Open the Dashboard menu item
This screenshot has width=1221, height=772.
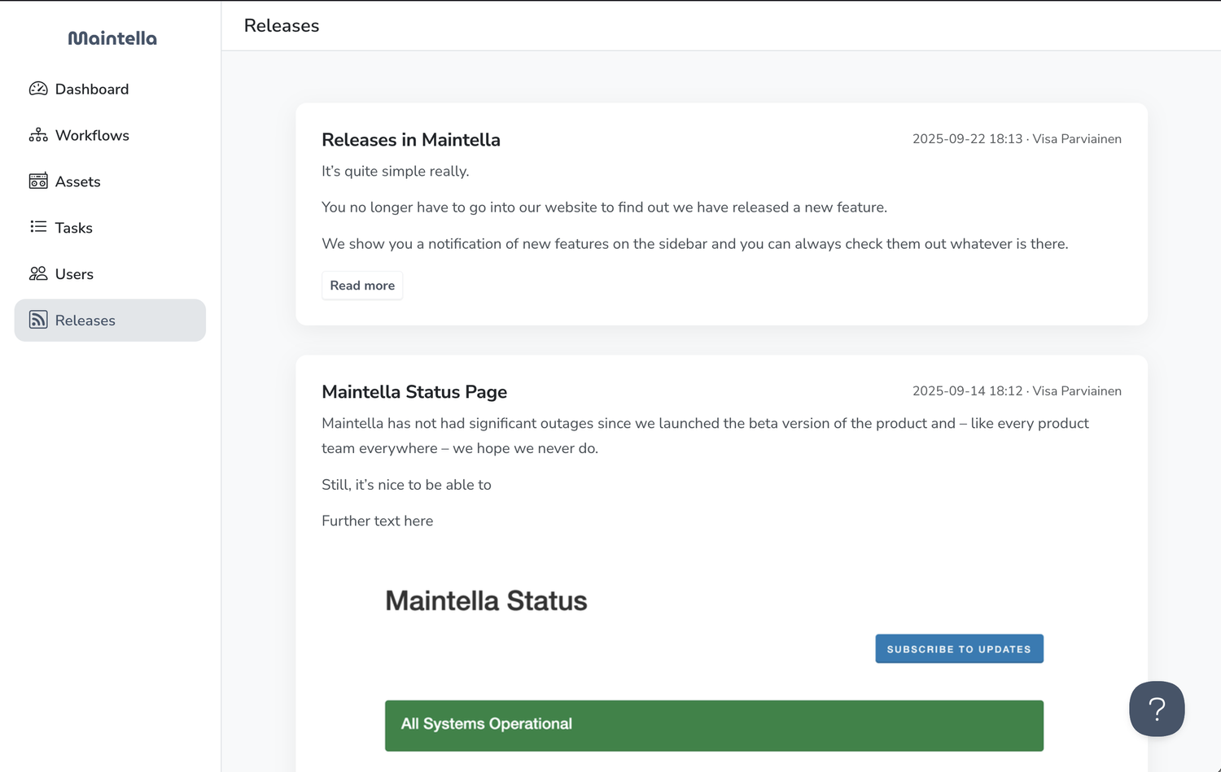tap(110, 89)
